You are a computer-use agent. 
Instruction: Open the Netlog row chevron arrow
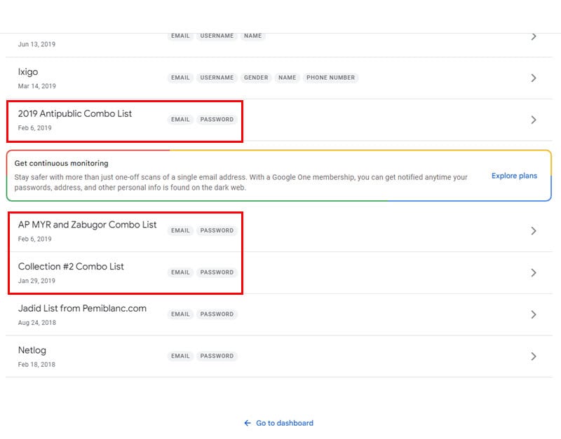[x=534, y=356]
